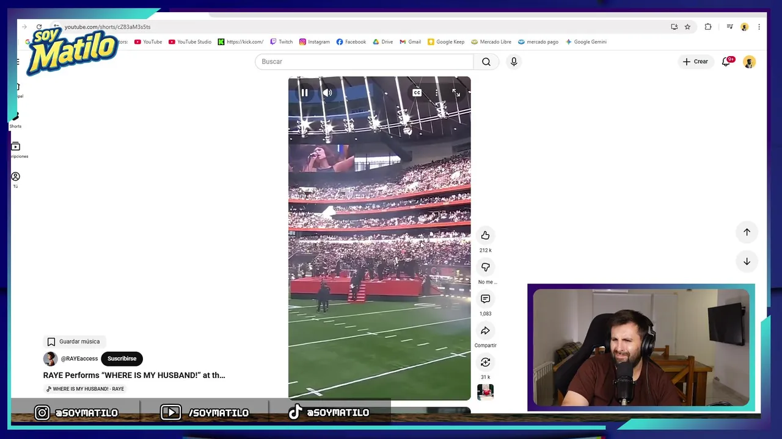This screenshot has width=782, height=439.
Task: Dislike the short
Action: tap(485, 267)
